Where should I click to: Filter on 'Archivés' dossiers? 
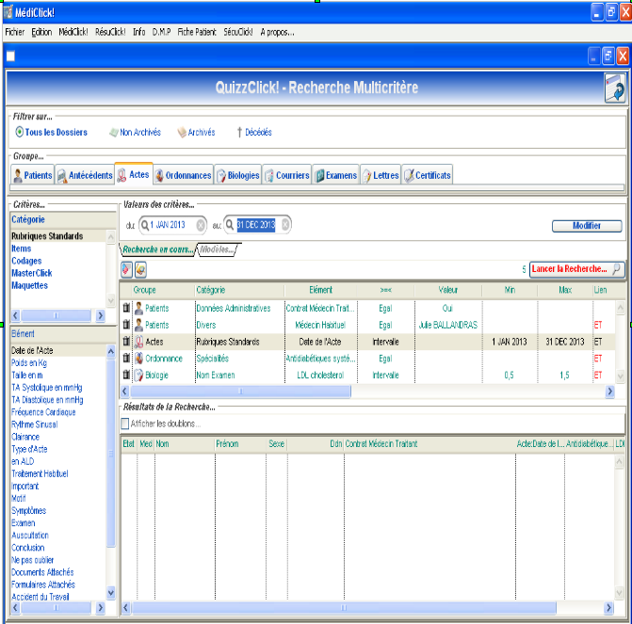pyautogui.click(x=196, y=132)
